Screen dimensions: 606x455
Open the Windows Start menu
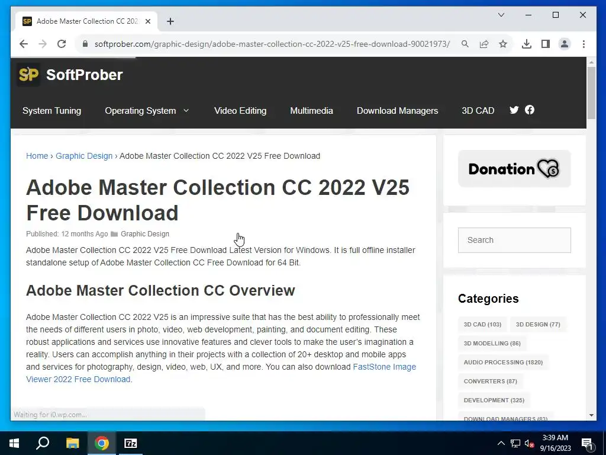14,443
